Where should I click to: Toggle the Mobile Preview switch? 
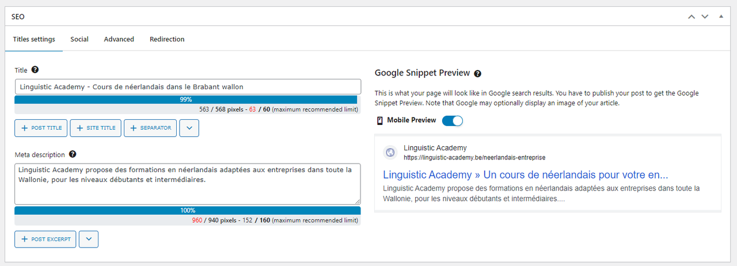[x=452, y=120]
